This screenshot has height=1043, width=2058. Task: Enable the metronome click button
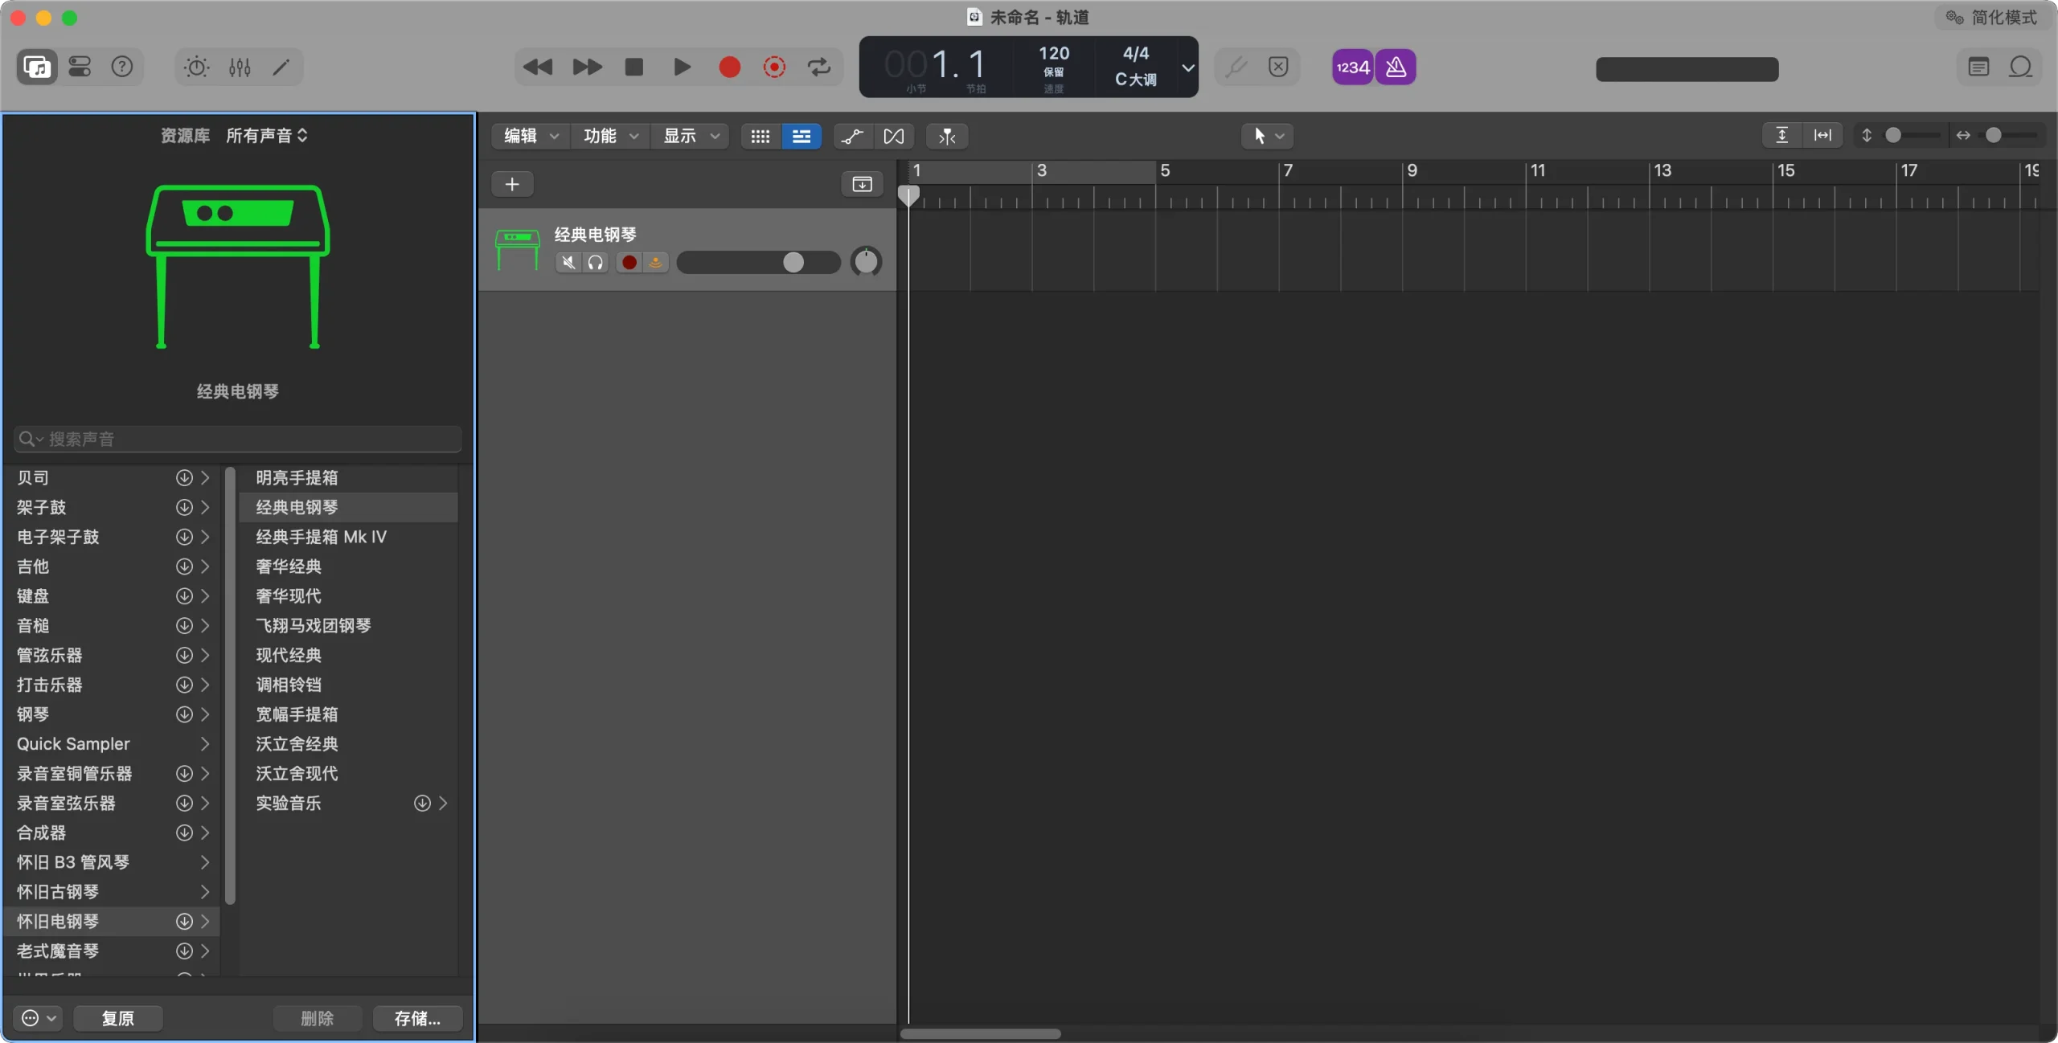coord(1396,67)
